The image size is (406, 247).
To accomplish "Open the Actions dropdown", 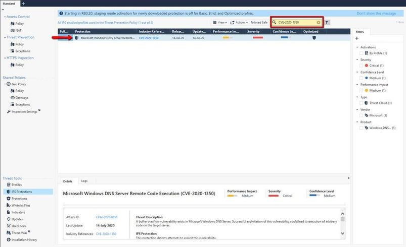I will click(239, 23).
